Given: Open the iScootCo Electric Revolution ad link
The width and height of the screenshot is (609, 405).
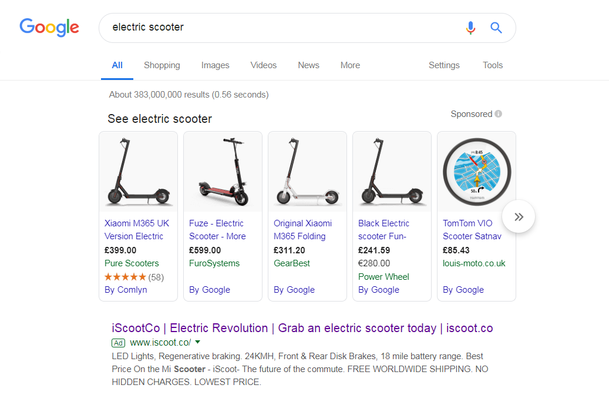Looking at the screenshot, I should (x=302, y=328).
